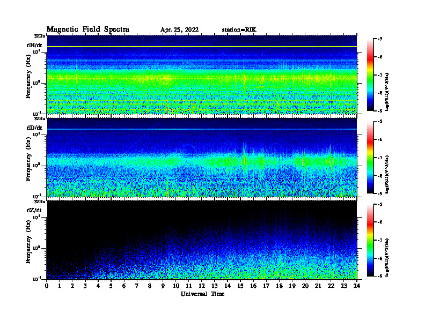Click the 10^0 frequency tick of dH/dt panel

[x=36, y=83]
